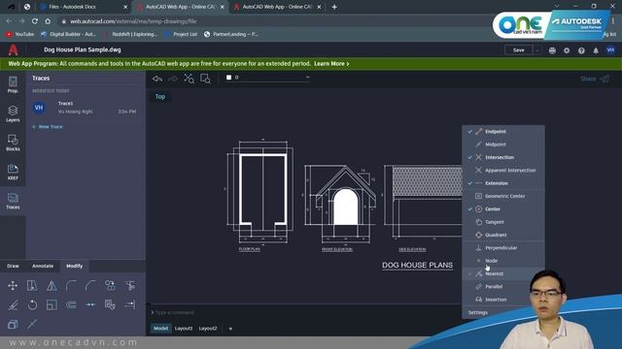Click the Redo arrow
Screen dimensions: 622x349
click(x=173, y=79)
